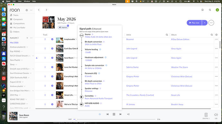Open the playlist more options circle button
Viewport: 222px width, 124px height.
point(211,23)
